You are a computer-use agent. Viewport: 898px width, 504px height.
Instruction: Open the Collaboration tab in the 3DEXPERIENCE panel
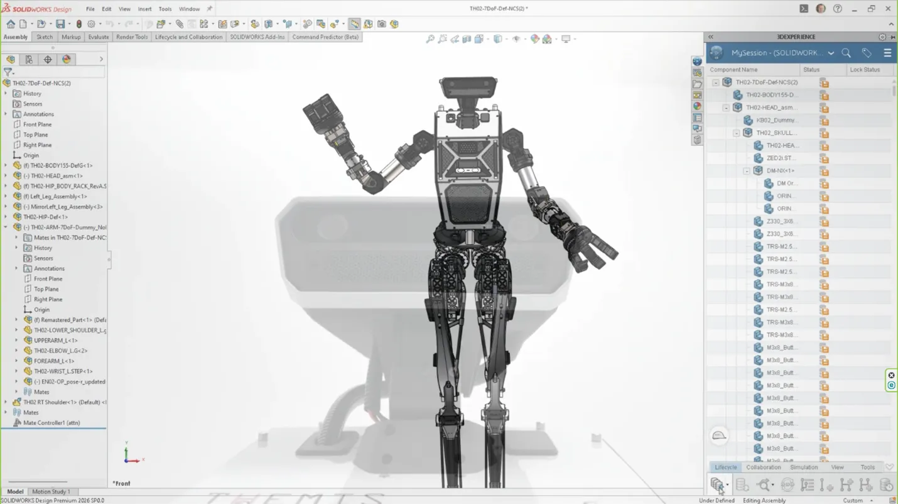[764, 467]
